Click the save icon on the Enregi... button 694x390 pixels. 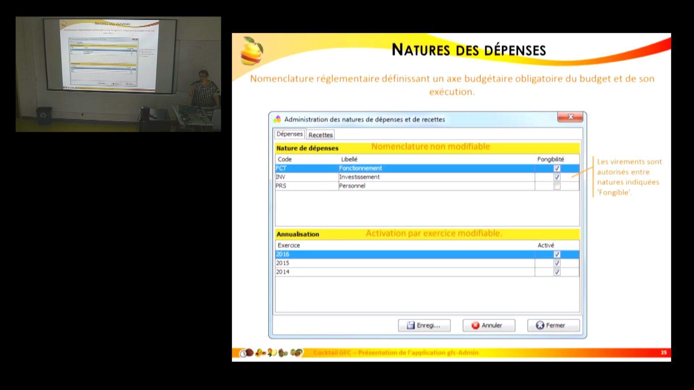(411, 325)
